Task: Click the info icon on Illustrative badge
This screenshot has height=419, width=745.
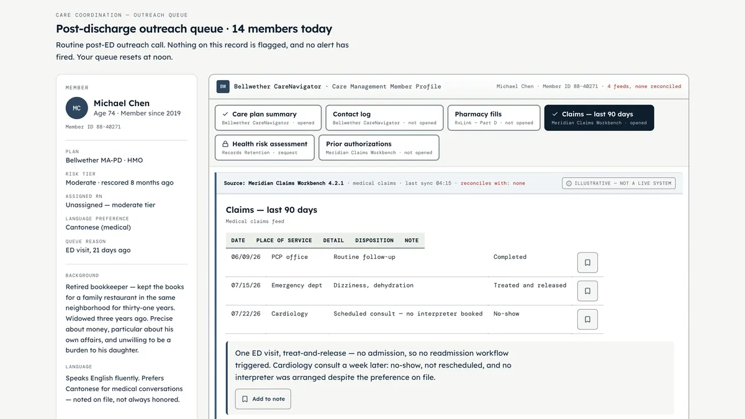Action: tap(569, 183)
